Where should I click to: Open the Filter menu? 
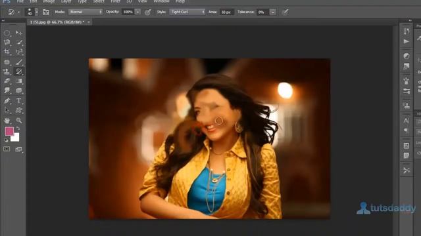pos(116,1)
